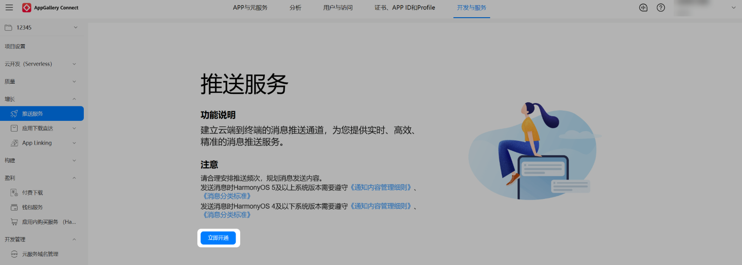Collapse the 开发管理 section
Screen dimensions: 742x265
pos(74,239)
